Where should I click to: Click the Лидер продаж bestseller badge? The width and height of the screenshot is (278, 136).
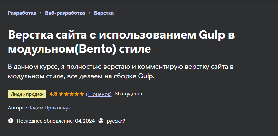27,94
